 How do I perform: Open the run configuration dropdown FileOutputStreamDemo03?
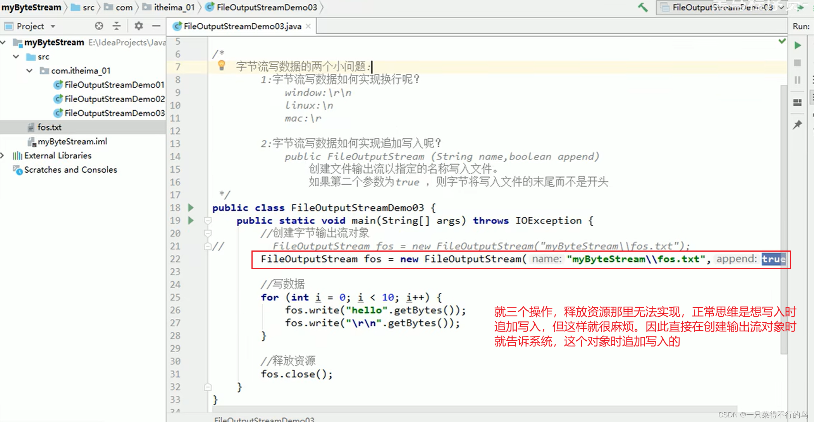pyautogui.click(x=722, y=7)
